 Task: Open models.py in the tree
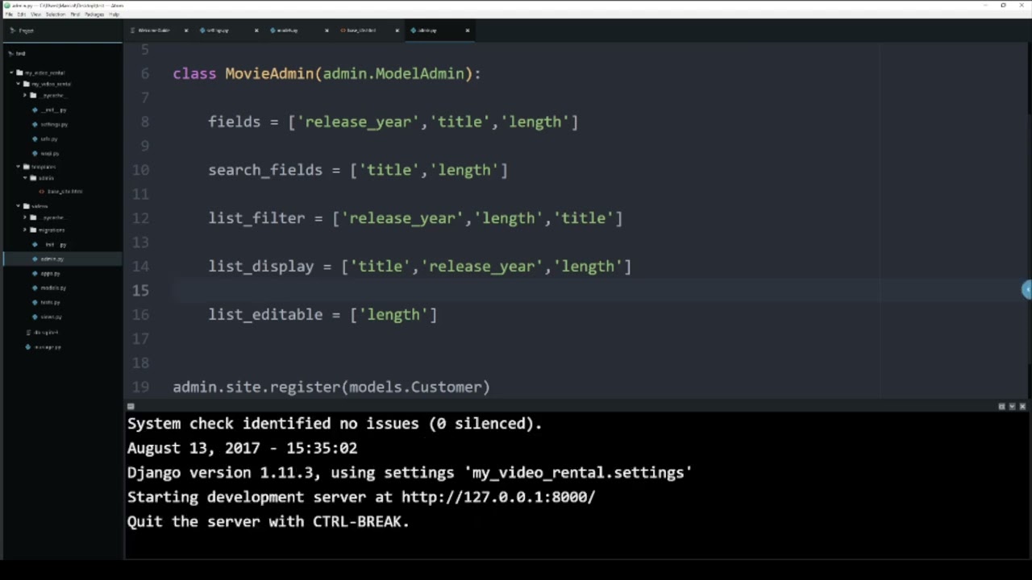[53, 288]
